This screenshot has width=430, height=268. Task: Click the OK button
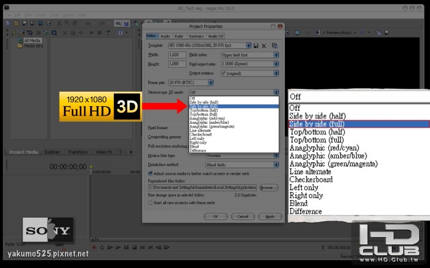(216, 217)
